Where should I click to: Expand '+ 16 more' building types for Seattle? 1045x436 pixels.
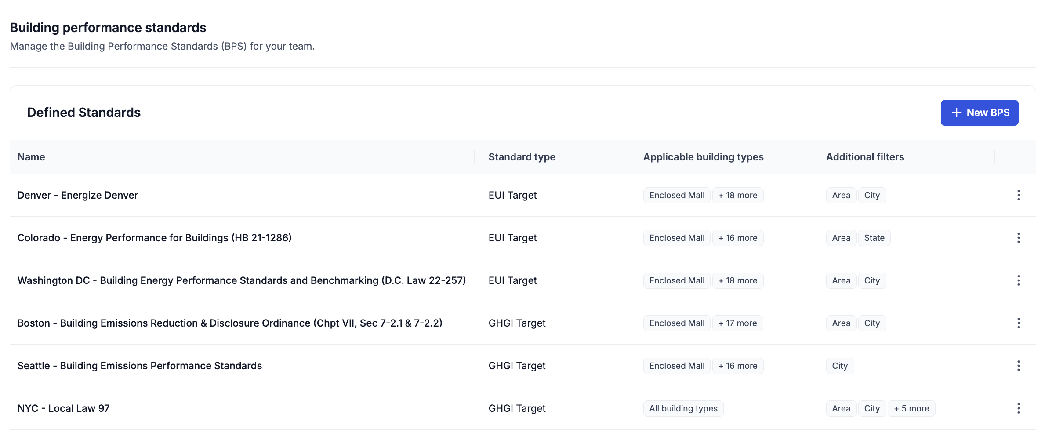click(x=737, y=366)
